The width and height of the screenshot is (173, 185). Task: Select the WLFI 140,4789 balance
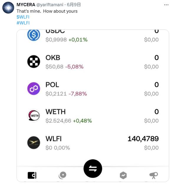click(143, 139)
